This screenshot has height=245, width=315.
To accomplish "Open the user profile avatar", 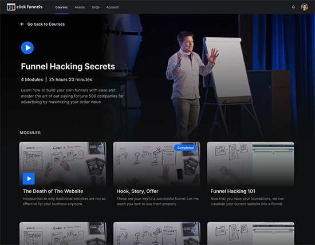I will tap(304, 7).
